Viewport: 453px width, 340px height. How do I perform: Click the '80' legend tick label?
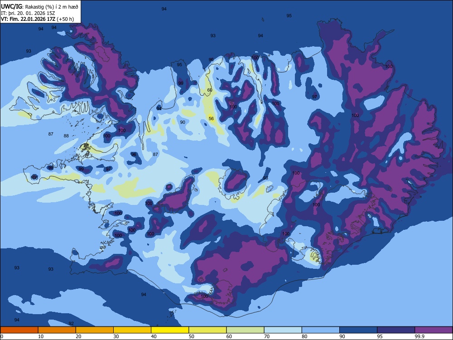point(304,336)
